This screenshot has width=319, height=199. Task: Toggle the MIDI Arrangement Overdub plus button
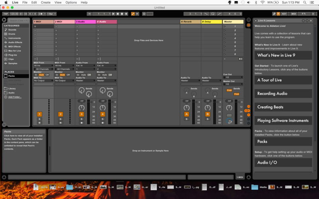tap(126, 14)
